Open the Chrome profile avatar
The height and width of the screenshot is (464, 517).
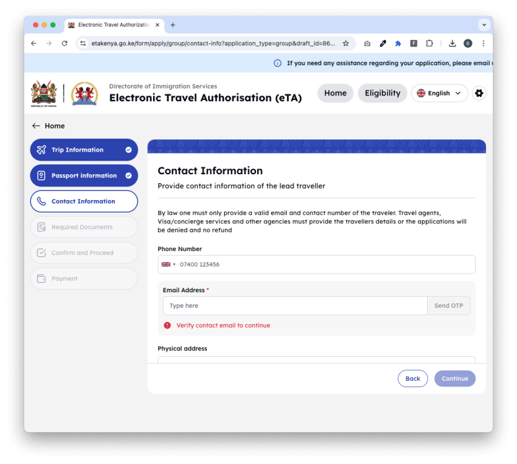point(467,43)
